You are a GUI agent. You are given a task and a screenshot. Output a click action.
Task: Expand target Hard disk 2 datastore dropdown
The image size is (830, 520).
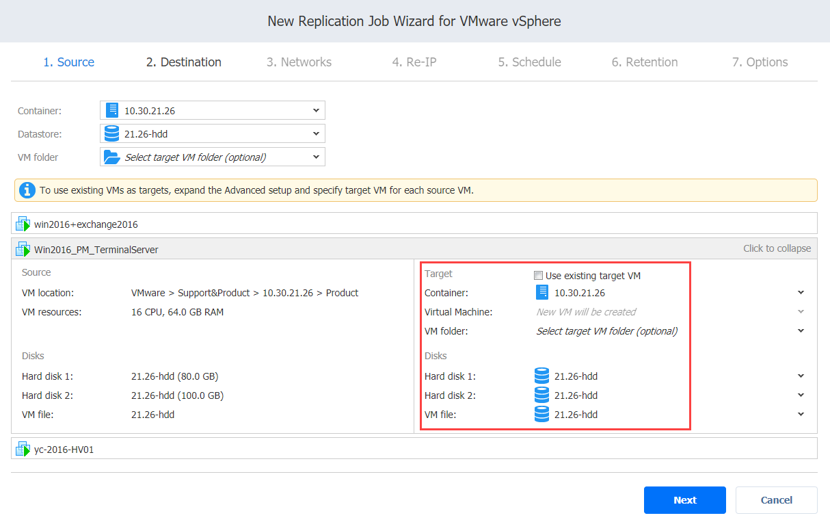click(x=801, y=395)
